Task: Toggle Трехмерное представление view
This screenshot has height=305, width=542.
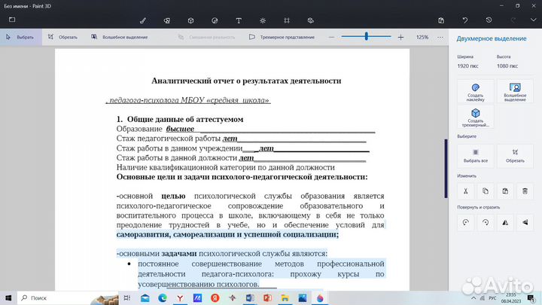Action: coord(282,37)
